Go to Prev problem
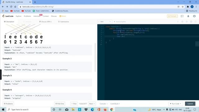The height and width of the screenshot is (112, 199). click(74, 104)
